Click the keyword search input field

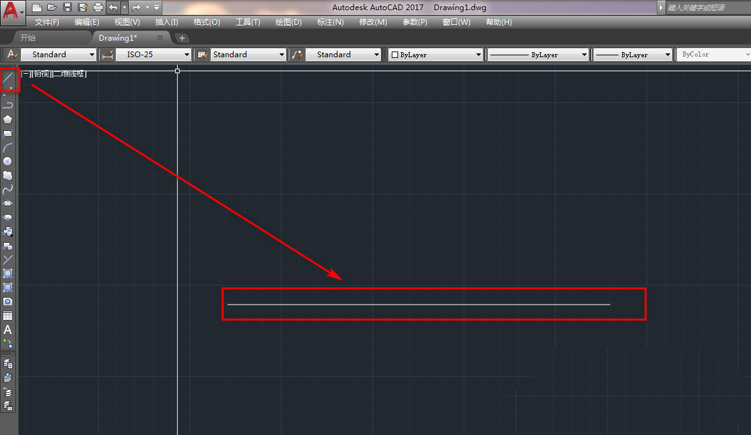(708, 7)
